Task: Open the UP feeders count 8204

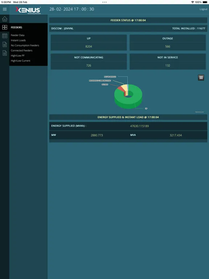Action: pos(89,46)
